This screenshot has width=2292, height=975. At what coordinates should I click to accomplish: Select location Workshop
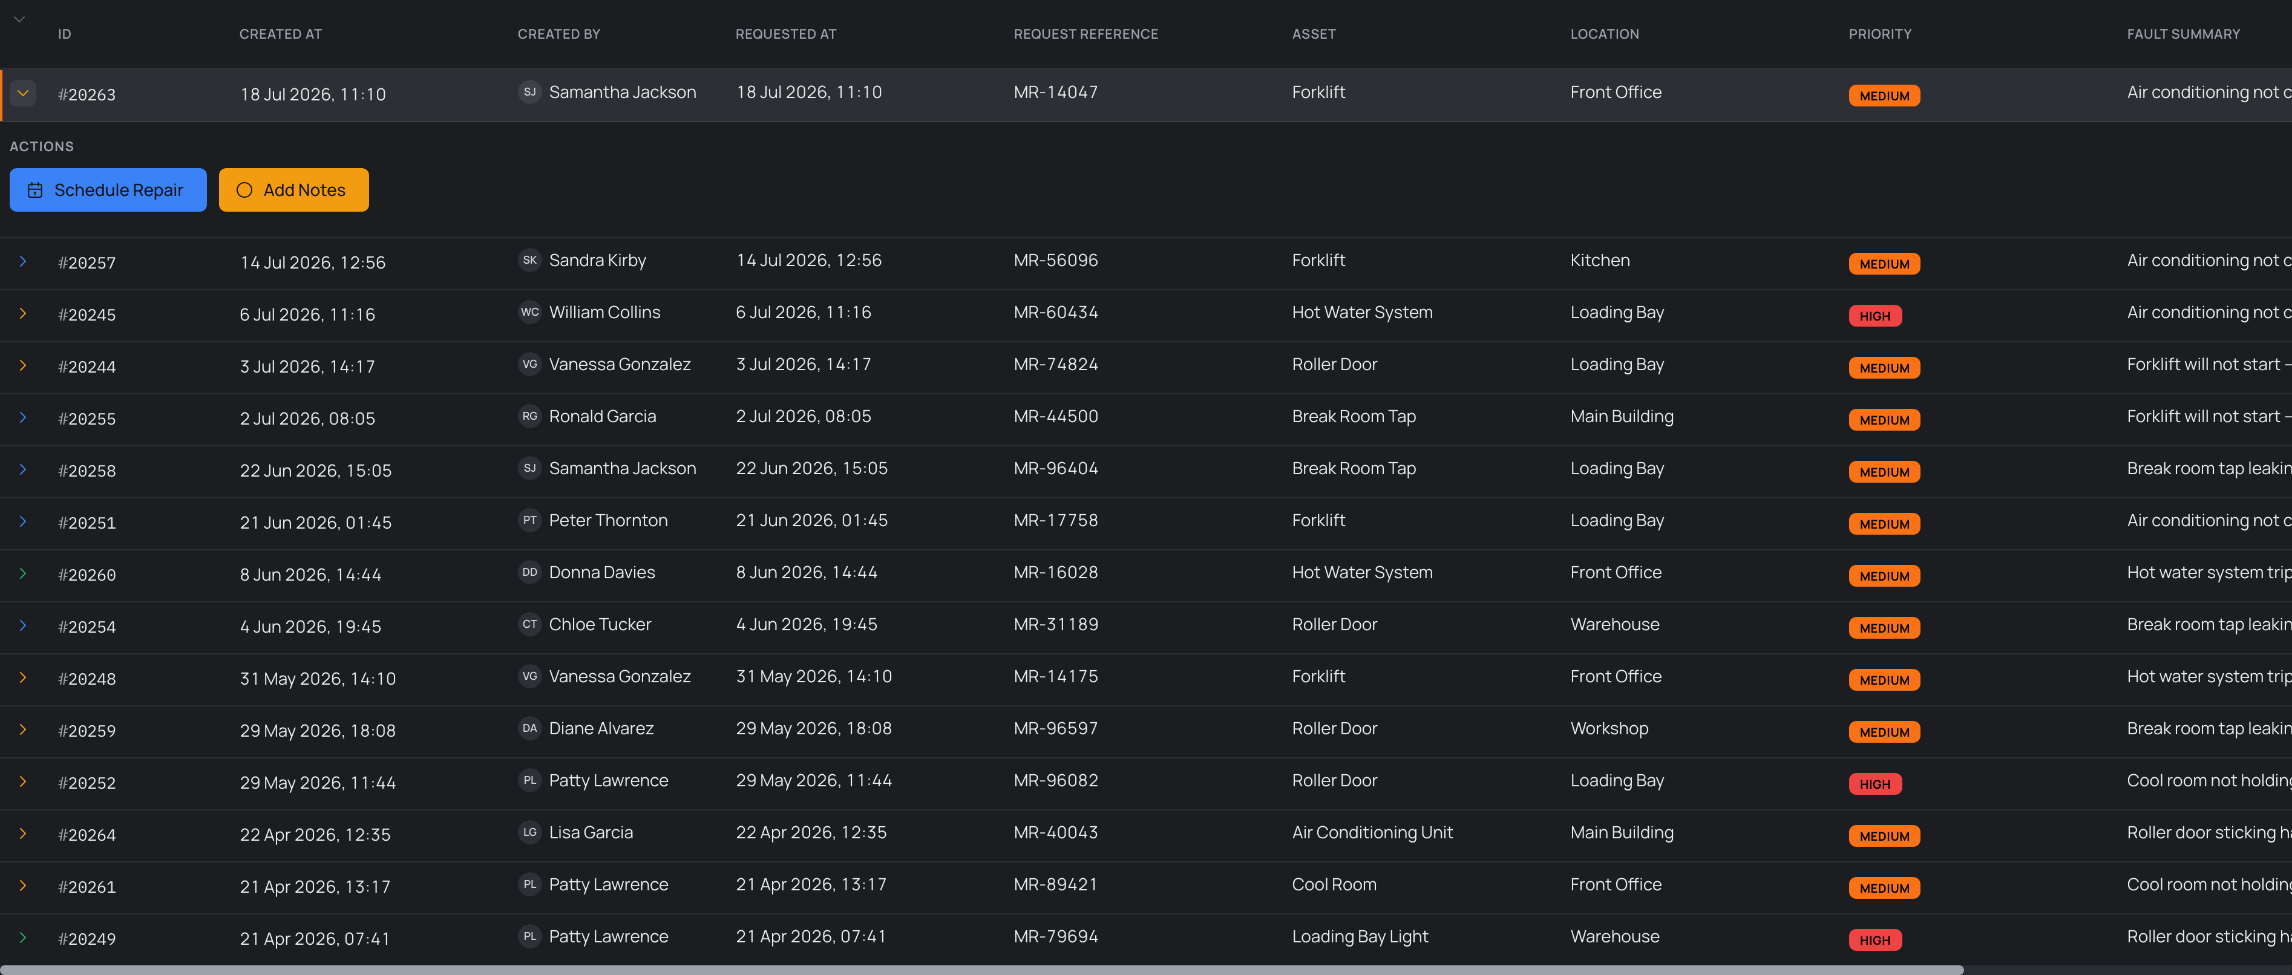point(1609,728)
